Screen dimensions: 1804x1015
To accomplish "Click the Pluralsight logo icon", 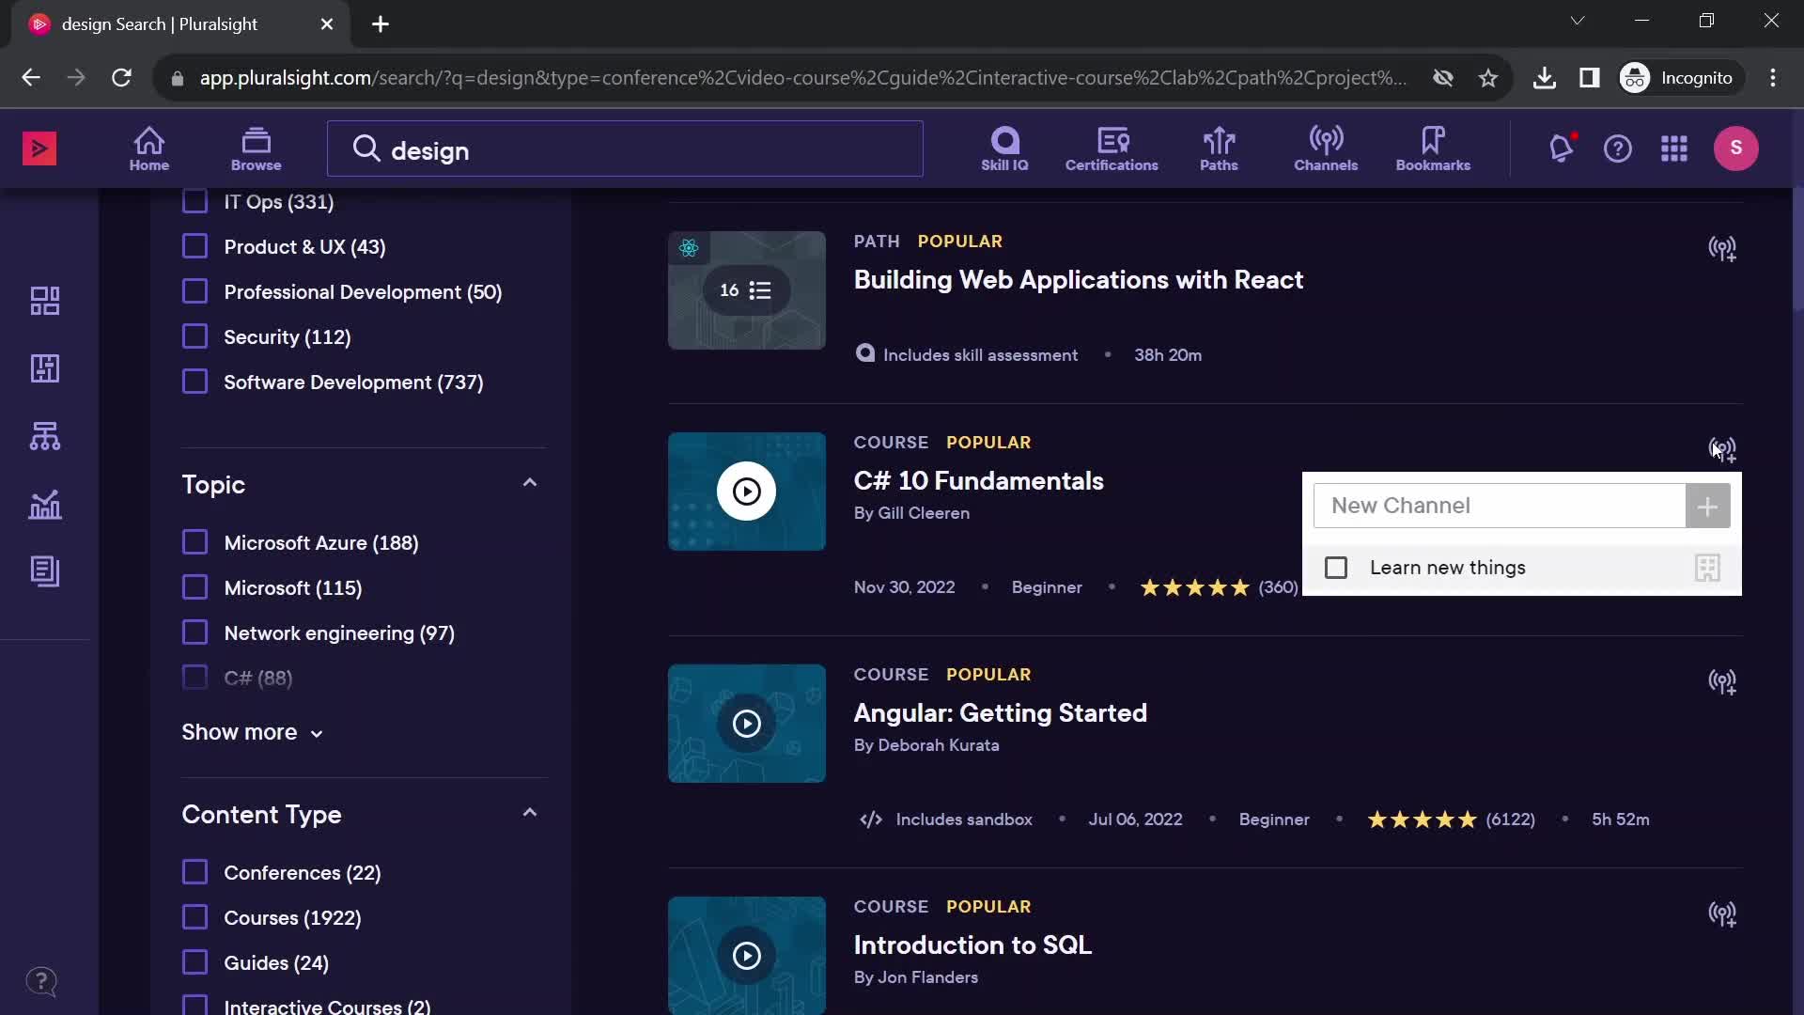I will [39, 148].
